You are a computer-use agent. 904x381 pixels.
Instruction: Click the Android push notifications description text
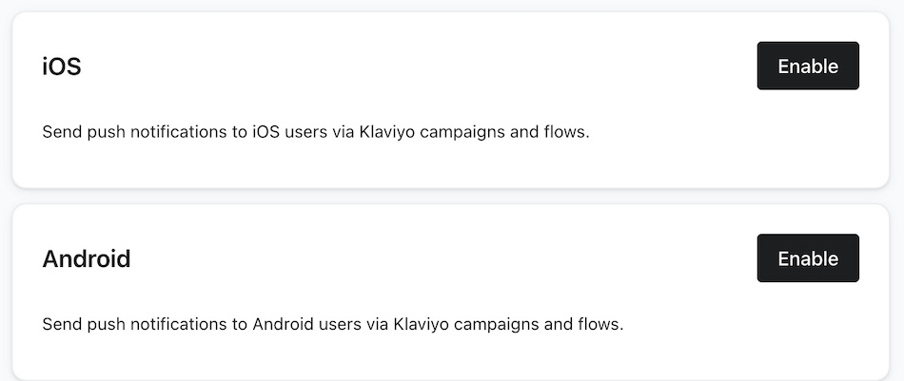[x=333, y=324]
